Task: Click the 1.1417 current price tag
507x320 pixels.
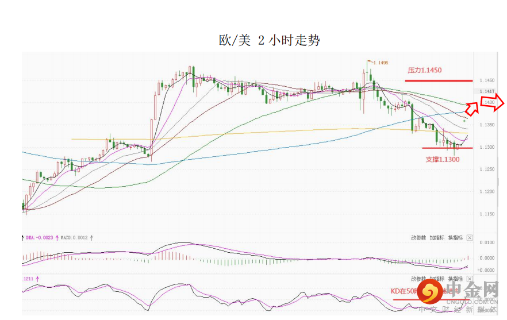Action: [487, 91]
